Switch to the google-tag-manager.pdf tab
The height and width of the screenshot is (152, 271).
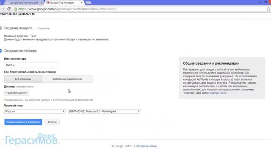pos(24,3)
